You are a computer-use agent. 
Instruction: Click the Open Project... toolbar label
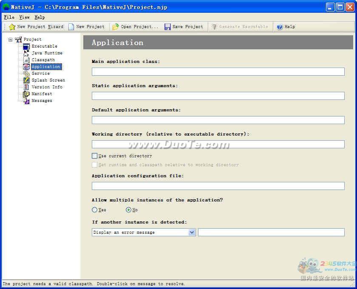click(x=139, y=27)
